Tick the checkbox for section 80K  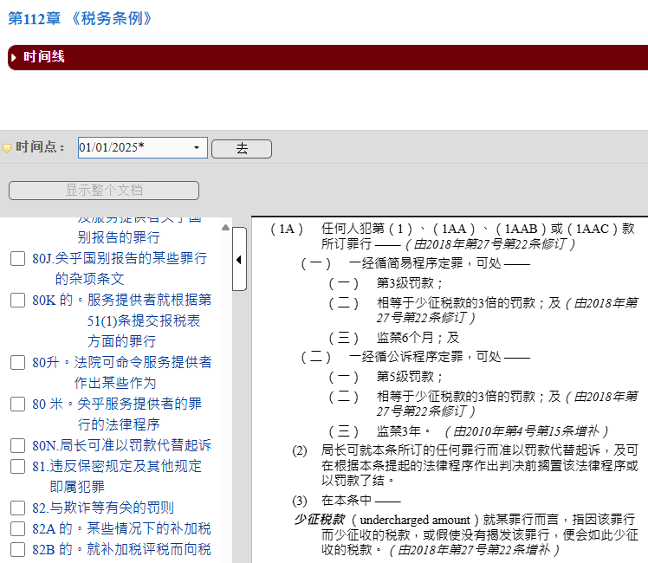coord(17,301)
